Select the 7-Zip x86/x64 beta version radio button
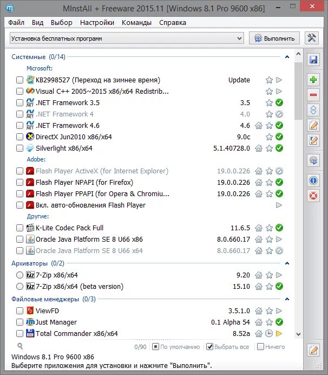 click(x=19, y=286)
